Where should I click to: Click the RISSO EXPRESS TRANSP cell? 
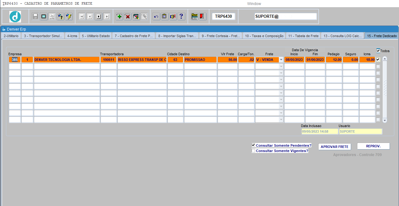click(x=142, y=60)
